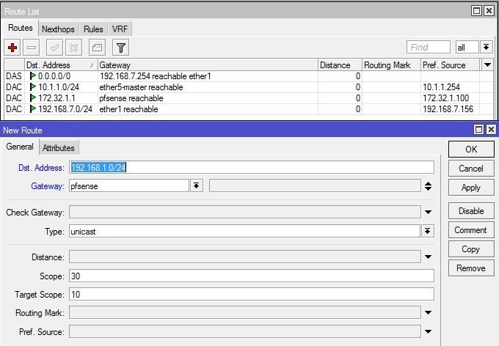The image size is (499, 346).
Task: Click the Comment button in New Route
Action: coord(471,230)
